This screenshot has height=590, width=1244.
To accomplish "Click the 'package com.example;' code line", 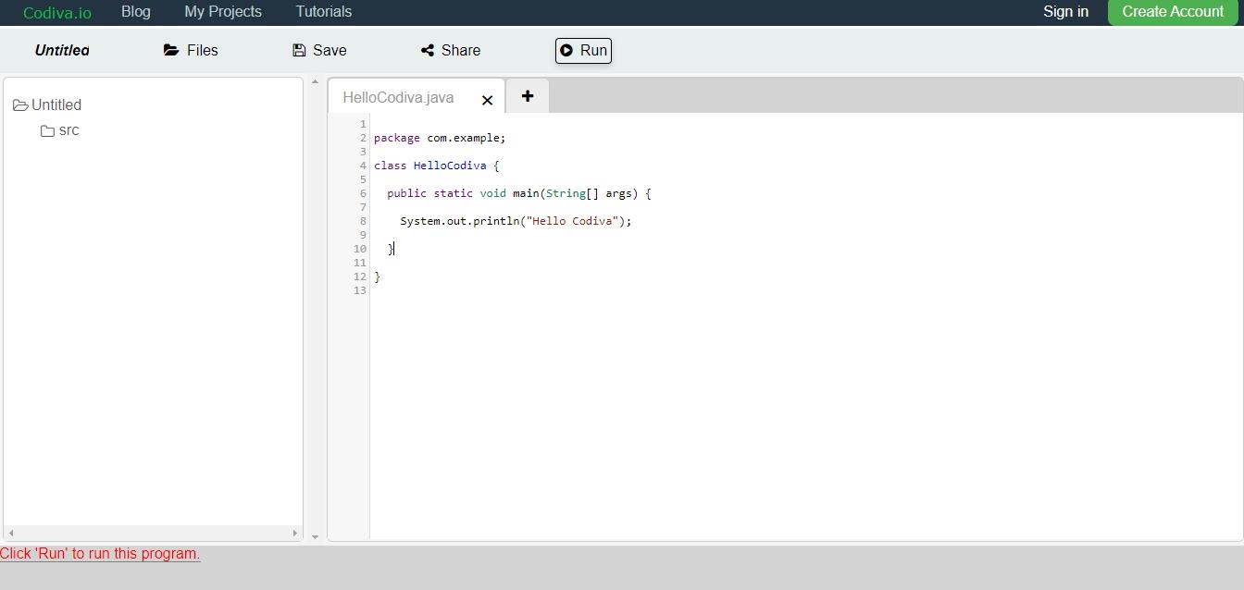I will point(440,138).
